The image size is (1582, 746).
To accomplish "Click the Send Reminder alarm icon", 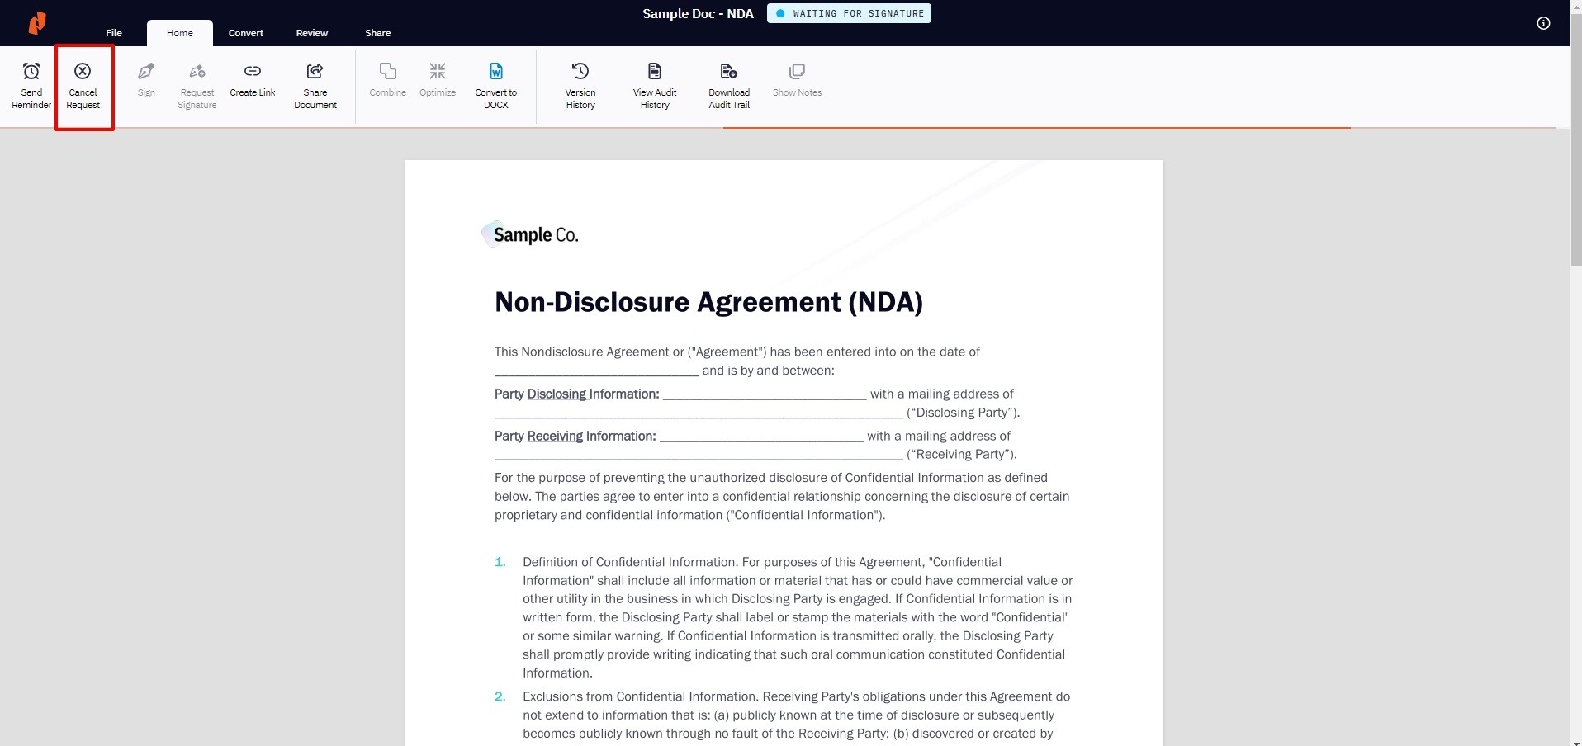I will (x=31, y=72).
